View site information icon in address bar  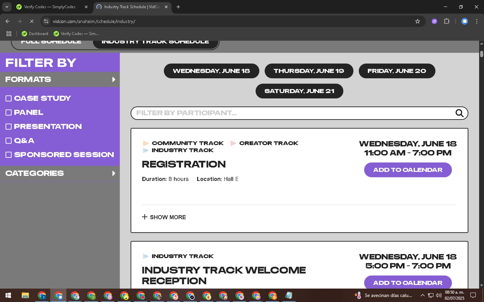tap(46, 21)
